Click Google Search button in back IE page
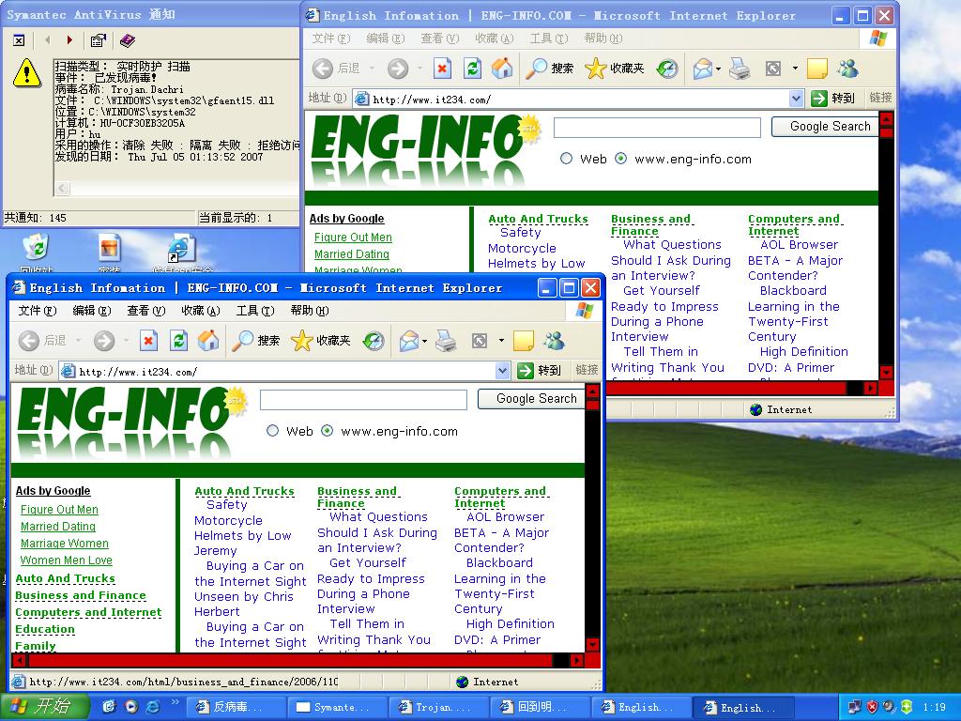The image size is (961, 721). [x=825, y=127]
